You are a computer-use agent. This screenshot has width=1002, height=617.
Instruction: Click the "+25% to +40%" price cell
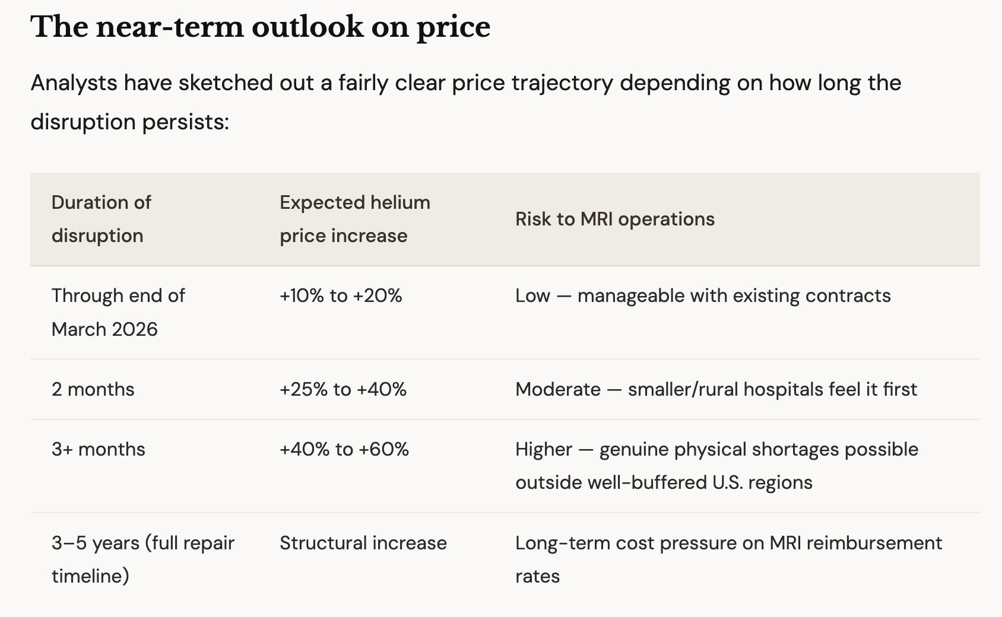point(343,389)
